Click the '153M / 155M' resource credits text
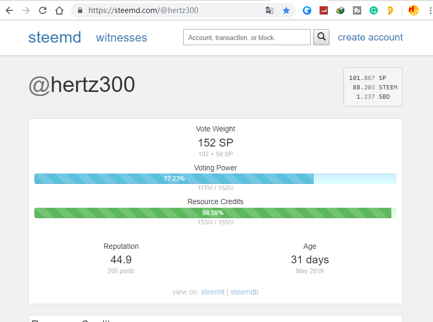 [215, 222]
